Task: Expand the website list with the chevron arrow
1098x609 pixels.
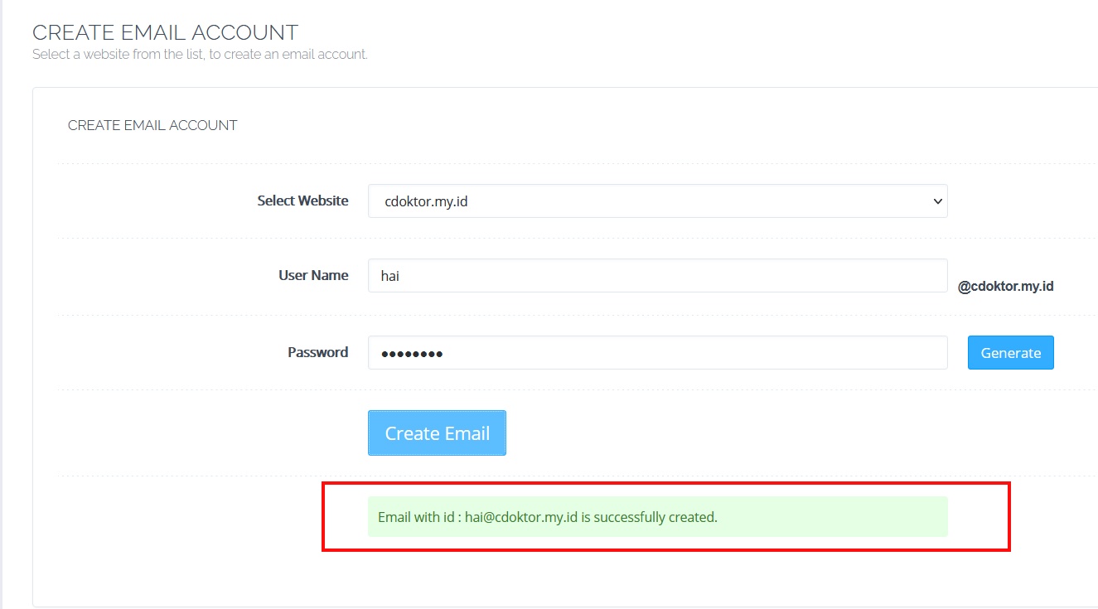Action: (x=936, y=201)
